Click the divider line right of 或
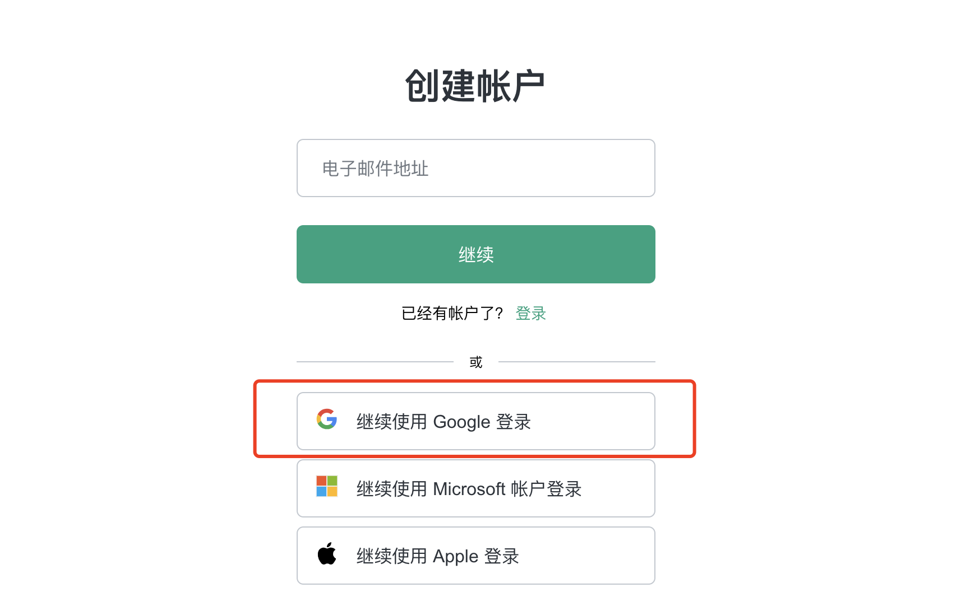 576,362
